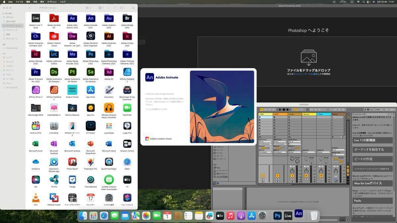This screenshot has width=397, height=223.
Task: Open Finder from the Dock
Action: (x=83, y=216)
